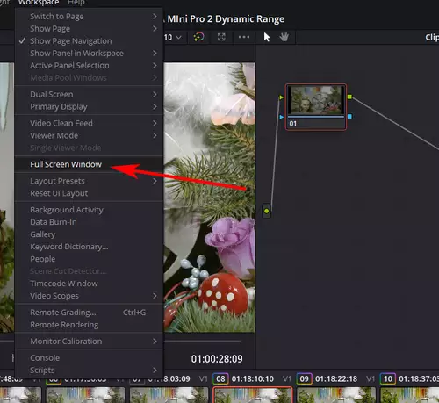Open Keyword Dictionary dialog
This screenshot has width=439, height=403.
[89, 247]
